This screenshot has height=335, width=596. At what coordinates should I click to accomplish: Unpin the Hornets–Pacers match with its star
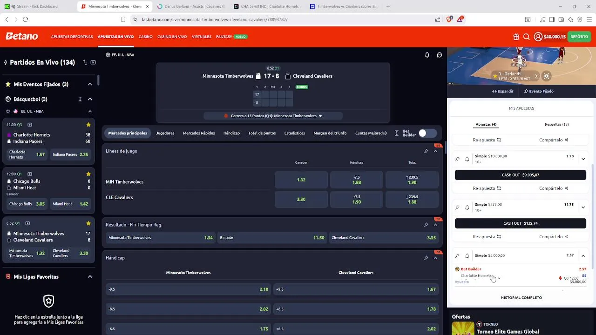coord(88,125)
